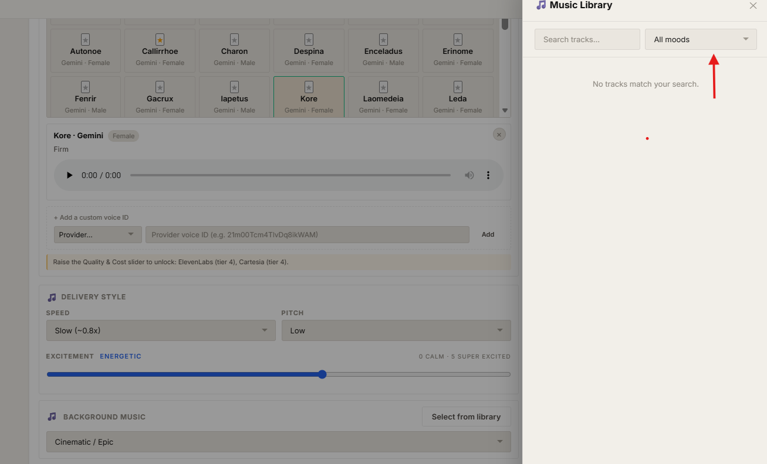Select the Leda voice card

[458, 97]
